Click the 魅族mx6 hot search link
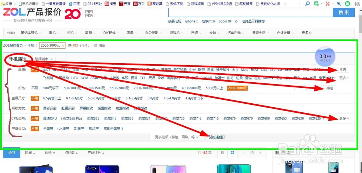The height and width of the screenshot is (173, 362). tap(208, 21)
